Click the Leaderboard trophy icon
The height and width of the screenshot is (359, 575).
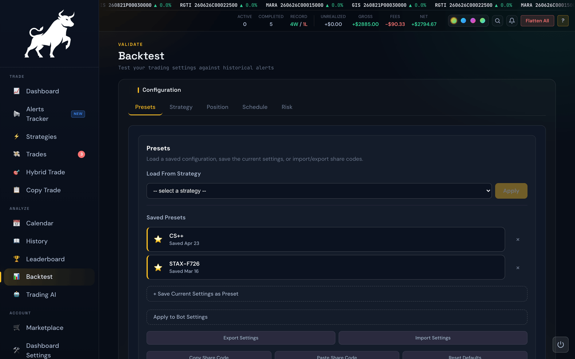[x=16, y=259]
